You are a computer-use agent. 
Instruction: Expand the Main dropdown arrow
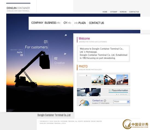tap(128, 102)
